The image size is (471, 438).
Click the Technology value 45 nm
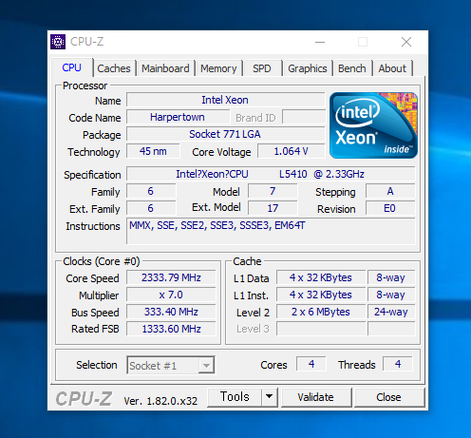153,151
